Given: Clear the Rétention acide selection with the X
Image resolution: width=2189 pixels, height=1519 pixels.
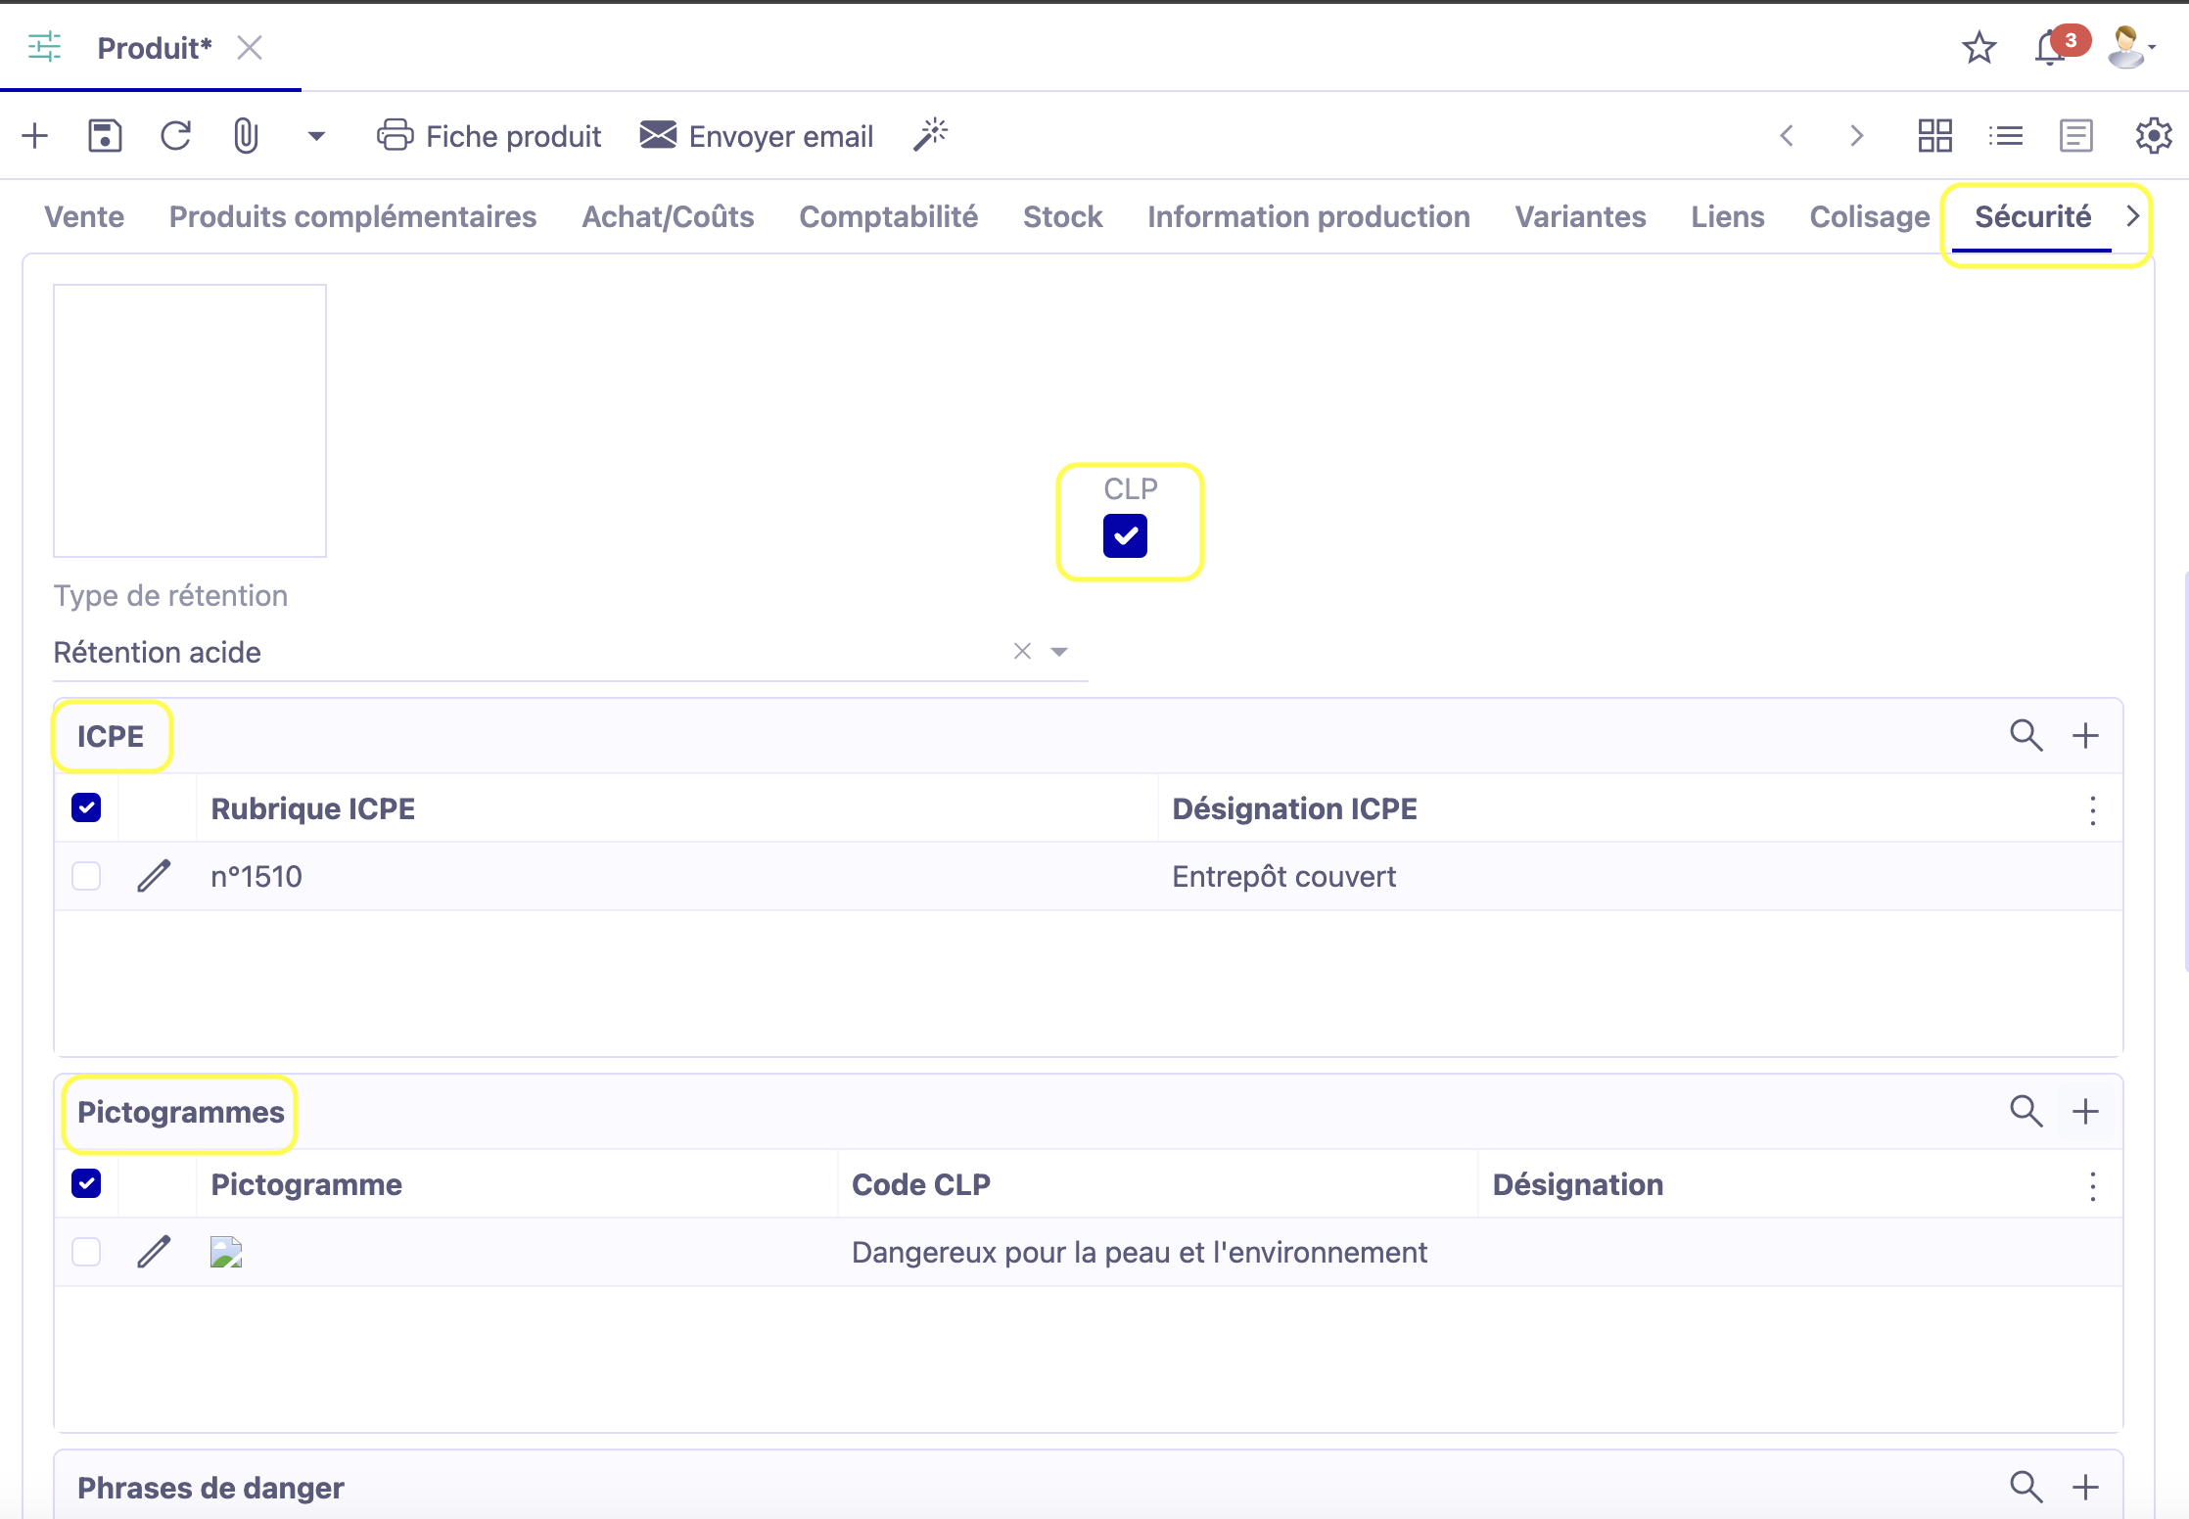Looking at the screenshot, I should click(x=1022, y=651).
